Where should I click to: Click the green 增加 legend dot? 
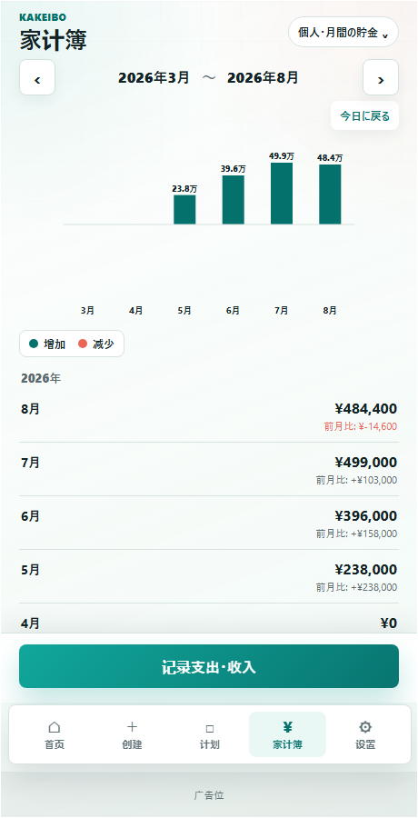point(35,344)
